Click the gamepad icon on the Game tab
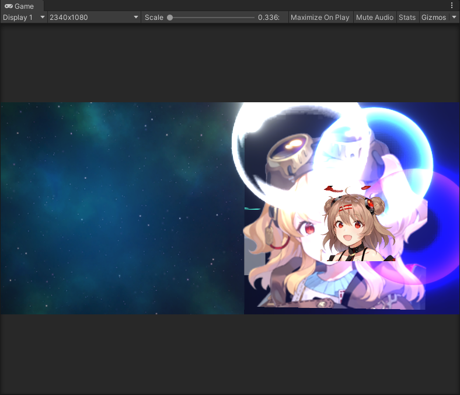 tap(8, 6)
